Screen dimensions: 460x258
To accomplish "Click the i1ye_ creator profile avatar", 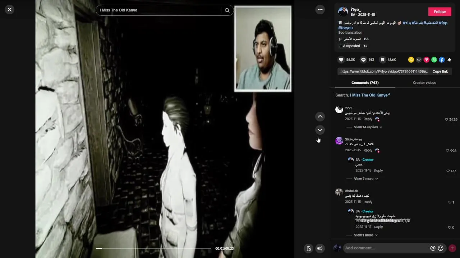I will click(x=343, y=11).
